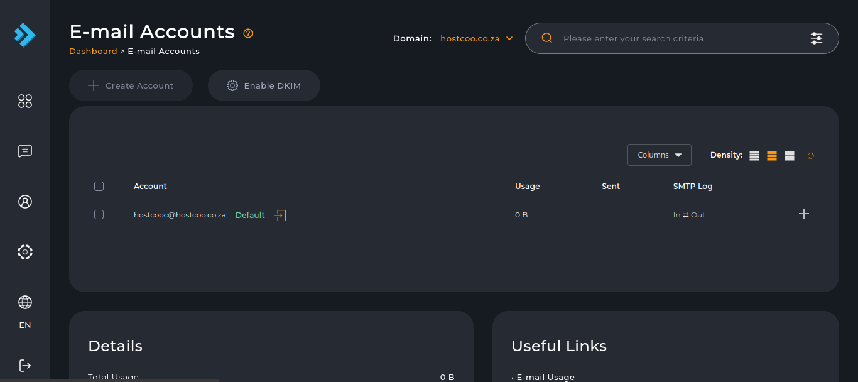Log in to hostcooc@hostcoo.co.za webmail icon
This screenshot has height=382, width=858.
click(x=280, y=215)
